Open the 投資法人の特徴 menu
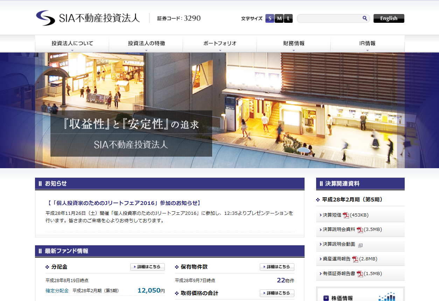Viewport: 439px width, 301px height. (146, 43)
